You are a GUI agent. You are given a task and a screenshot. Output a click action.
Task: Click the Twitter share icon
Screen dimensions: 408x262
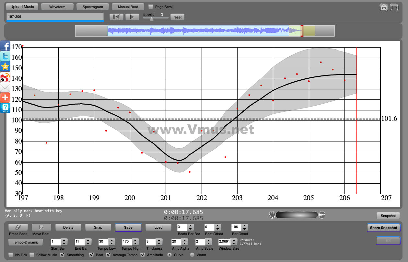(x=5, y=56)
